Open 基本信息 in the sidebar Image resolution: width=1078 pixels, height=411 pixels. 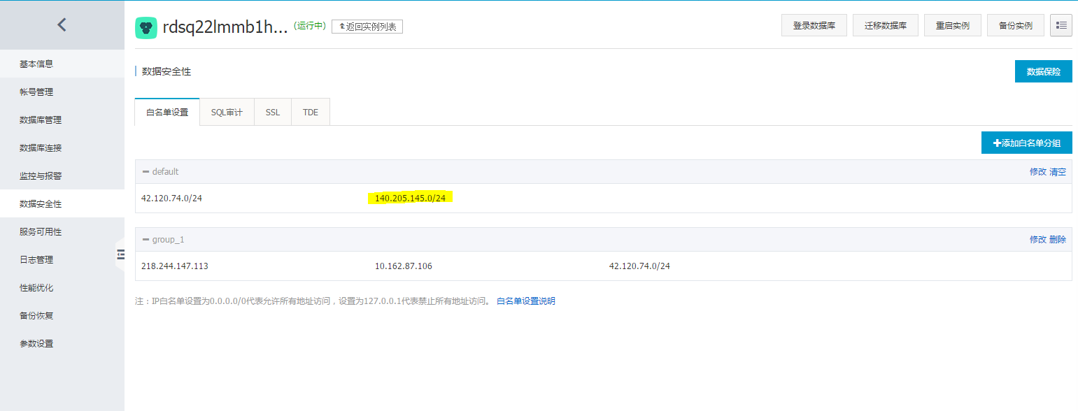click(x=62, y=64)
